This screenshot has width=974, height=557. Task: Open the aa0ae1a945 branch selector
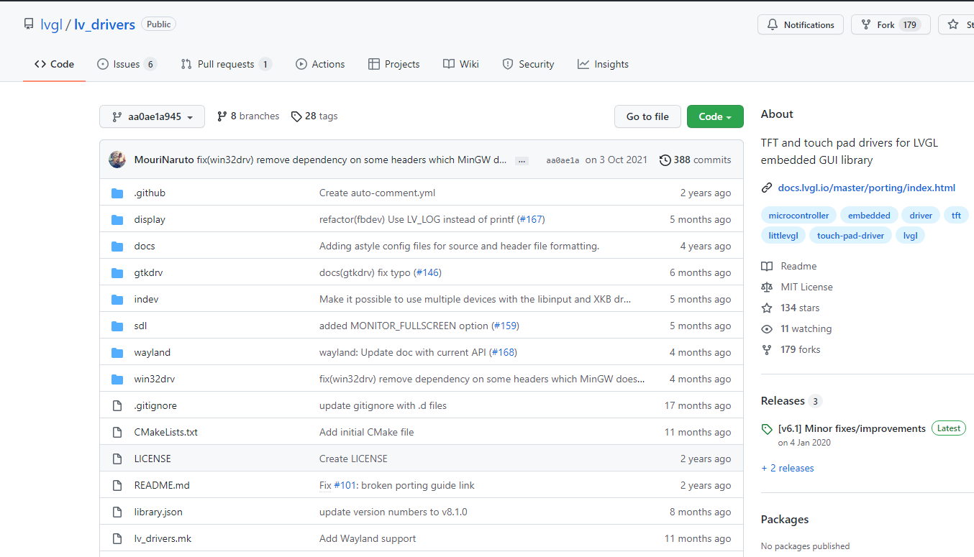point(152,116)
